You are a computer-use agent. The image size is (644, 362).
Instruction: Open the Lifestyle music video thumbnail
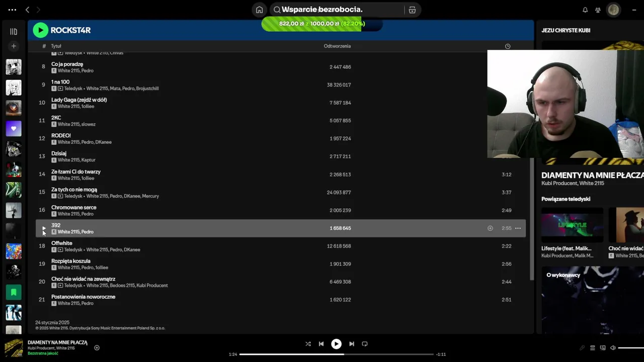point(572,225)
